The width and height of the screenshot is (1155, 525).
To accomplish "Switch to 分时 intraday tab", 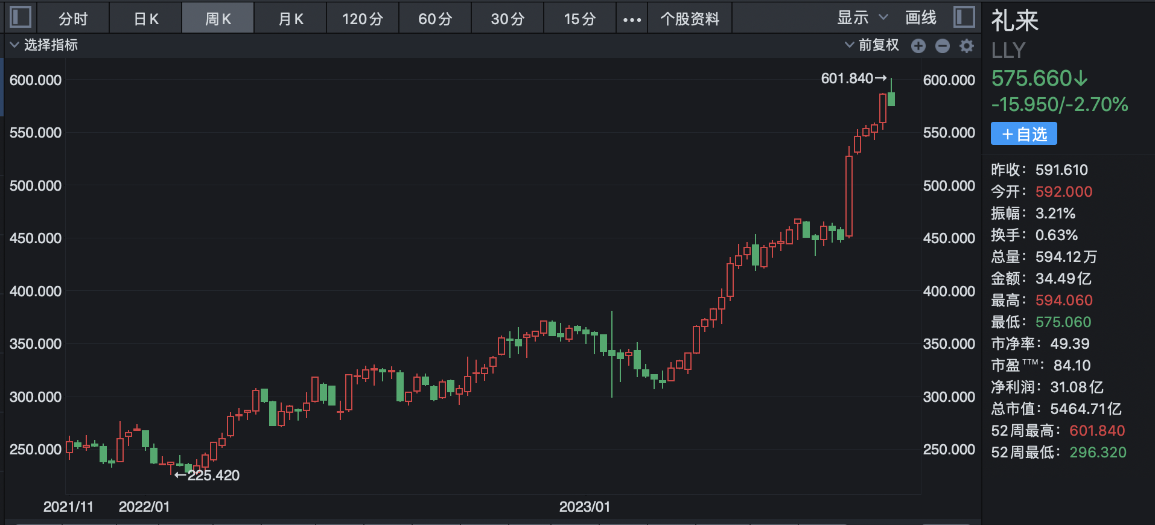I will click(x=73, y=19).
